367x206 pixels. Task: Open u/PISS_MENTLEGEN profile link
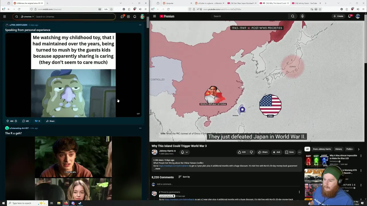18,25
